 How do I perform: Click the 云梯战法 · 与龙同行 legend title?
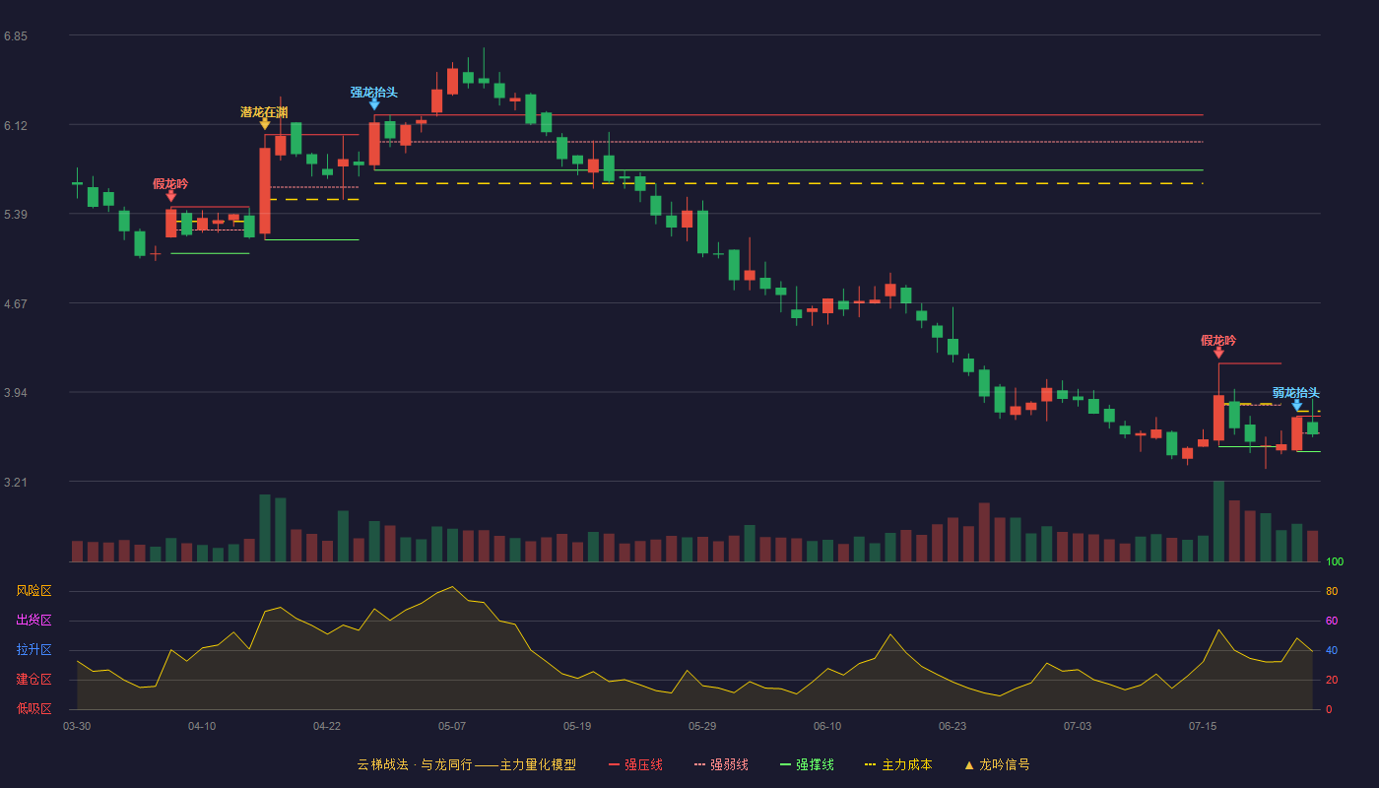coord(415,764)
